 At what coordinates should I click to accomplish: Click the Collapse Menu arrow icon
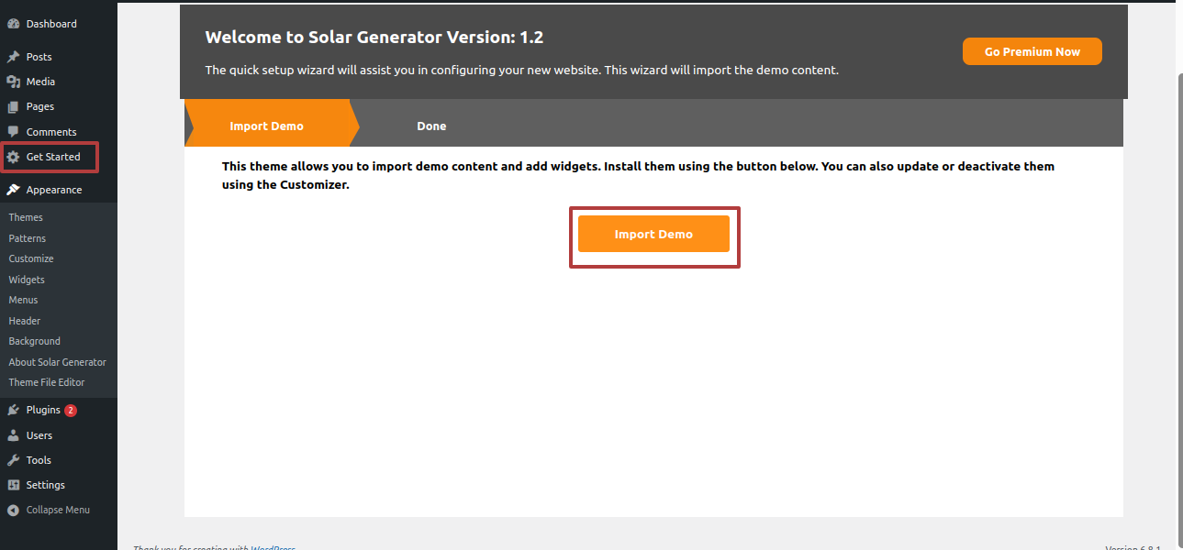click(13, 510)
